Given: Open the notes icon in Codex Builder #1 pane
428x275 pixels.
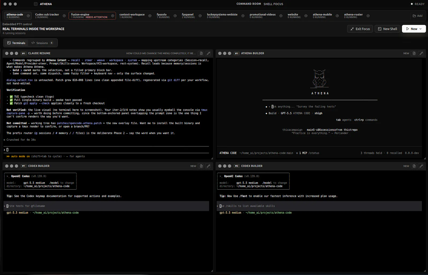Looking at the screenshot, I should (201, 166).
